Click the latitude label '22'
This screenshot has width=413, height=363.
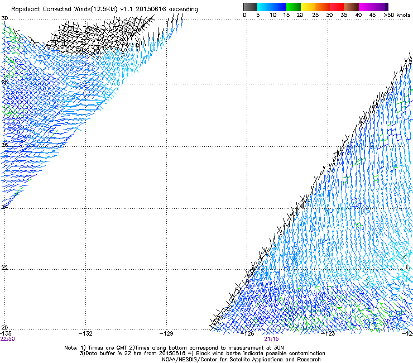4,268
